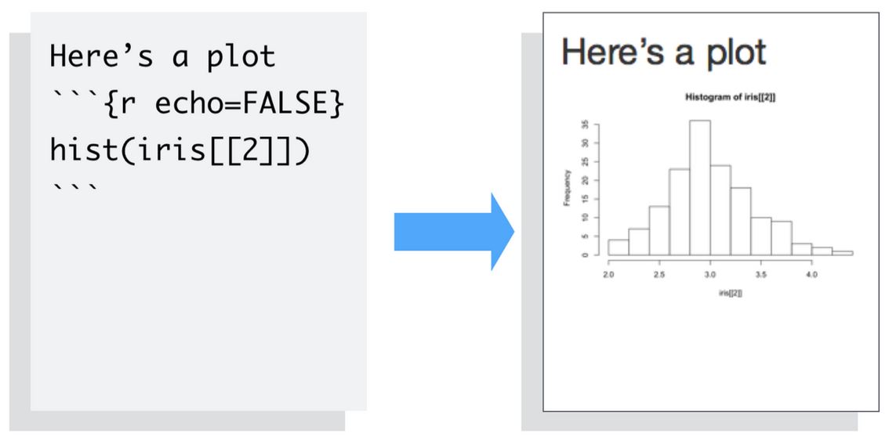Click the shortest histogram bar at far right
The width and height of the screenshot is (889, 444).
842,253
